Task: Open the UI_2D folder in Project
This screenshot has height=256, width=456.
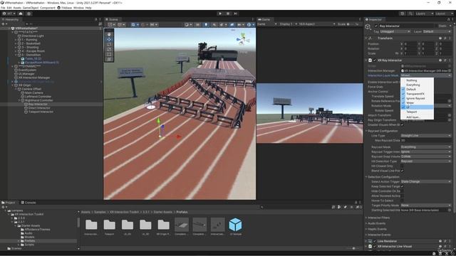Action: pyautogui.click(x=128, y=225)
